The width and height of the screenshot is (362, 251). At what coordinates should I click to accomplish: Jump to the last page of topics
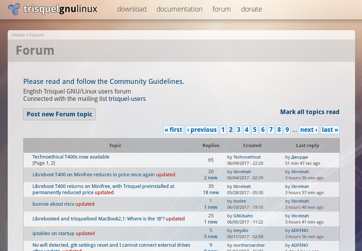coord(330,130)
